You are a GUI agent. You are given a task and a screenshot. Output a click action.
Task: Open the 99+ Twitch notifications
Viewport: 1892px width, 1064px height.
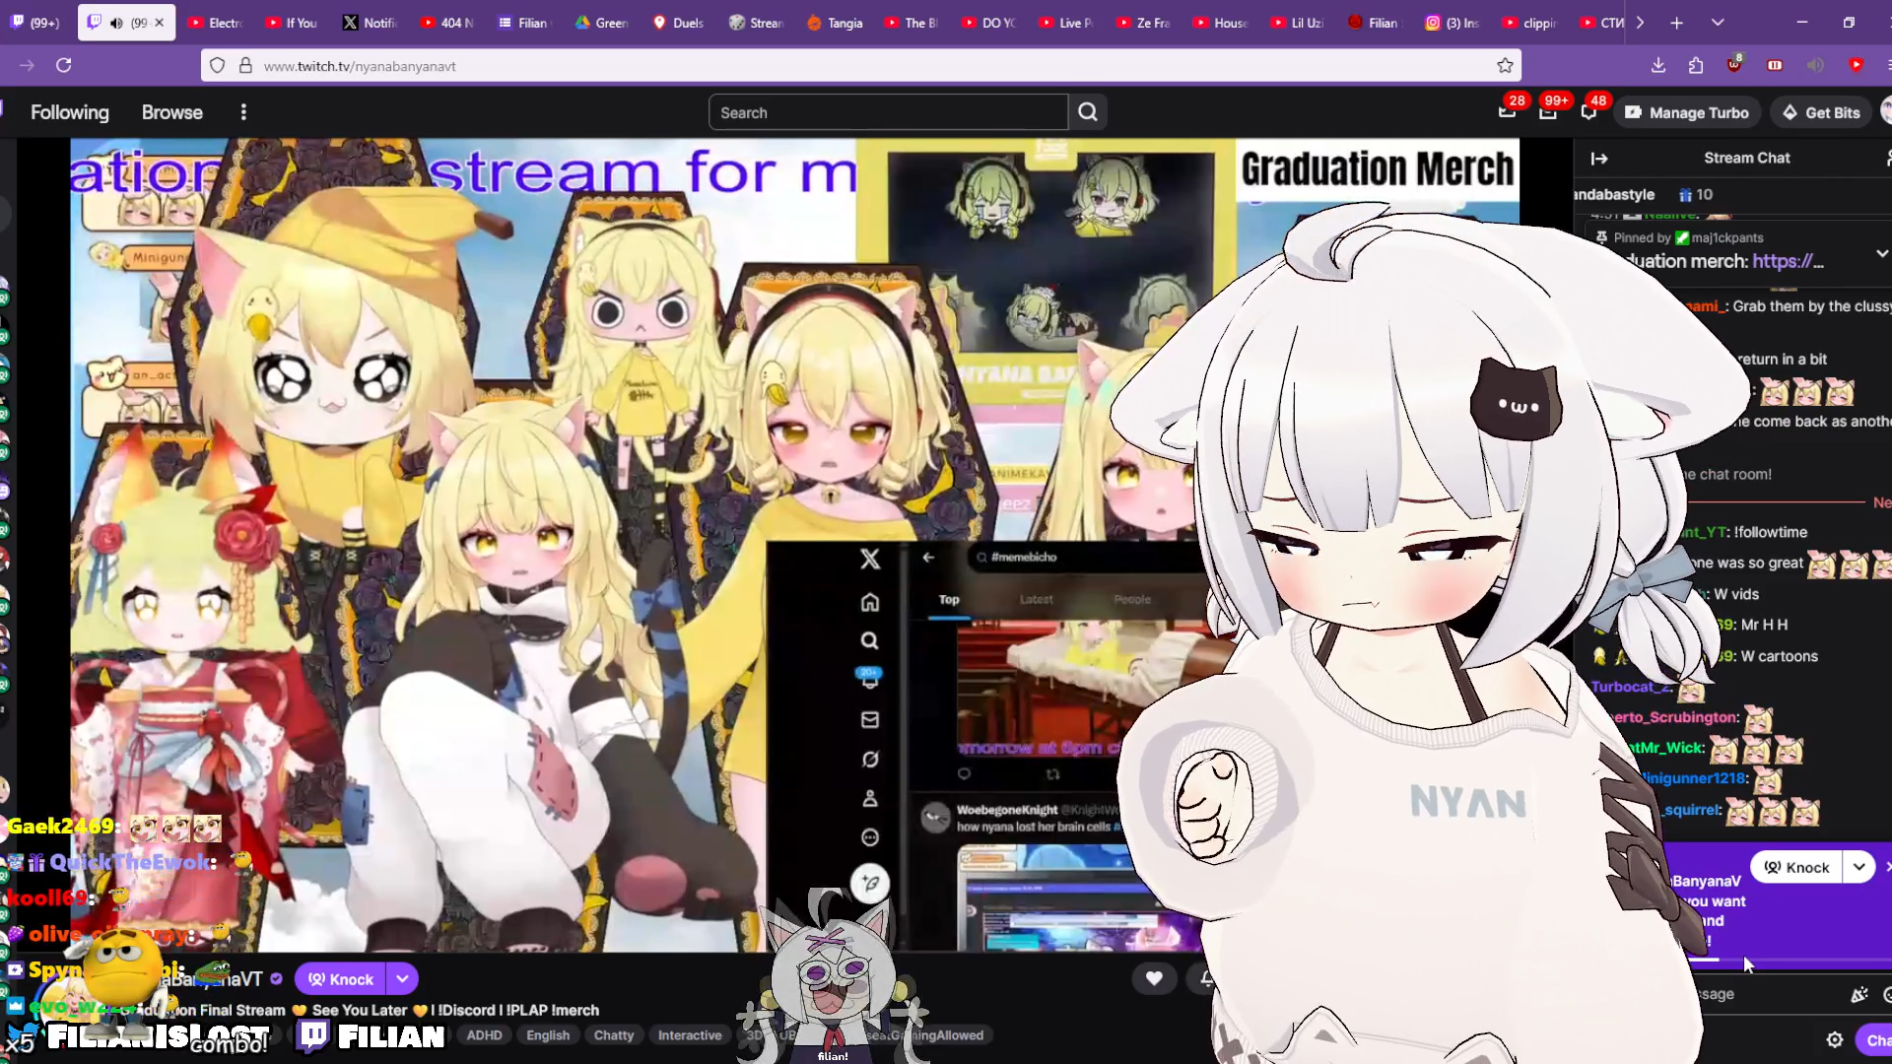pos(1549,111)
